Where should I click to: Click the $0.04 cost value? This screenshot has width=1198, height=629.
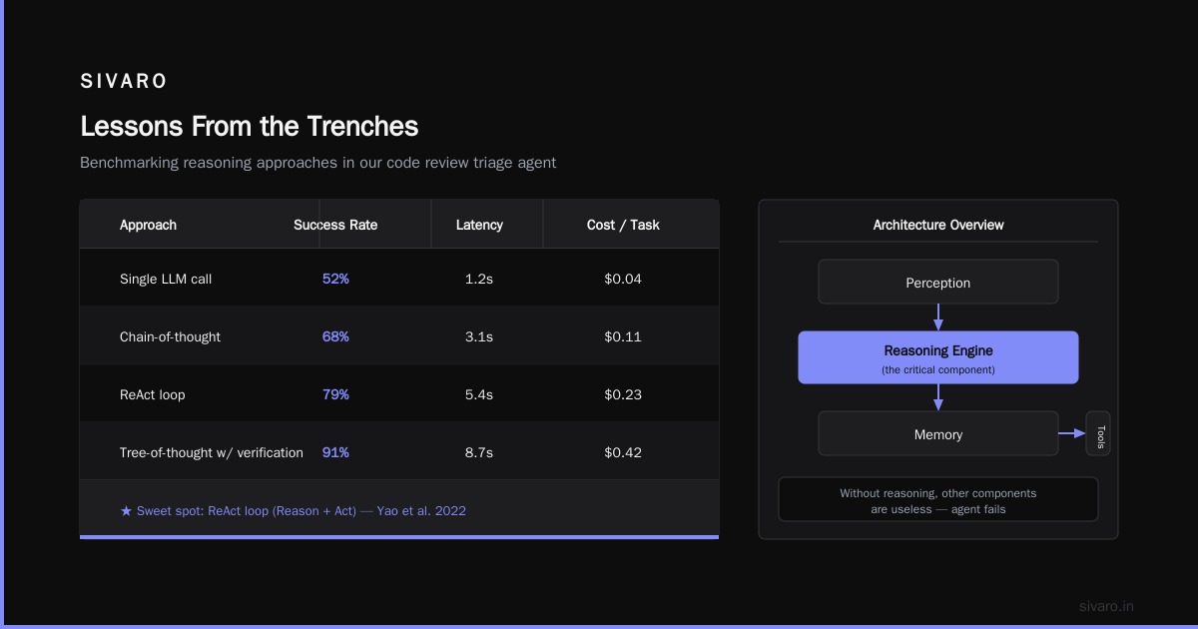[x=623, y=279]
